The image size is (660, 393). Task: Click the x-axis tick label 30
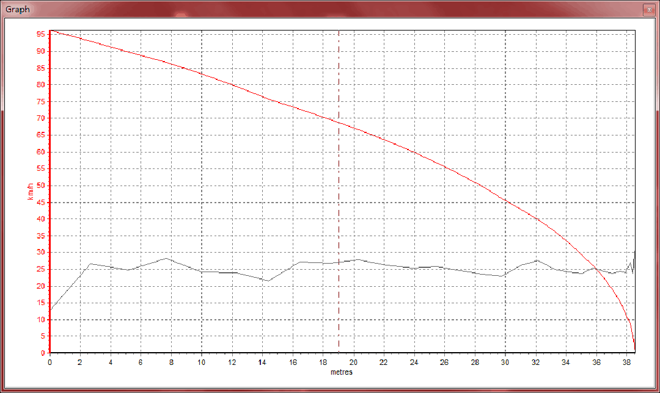pos(505,362)
